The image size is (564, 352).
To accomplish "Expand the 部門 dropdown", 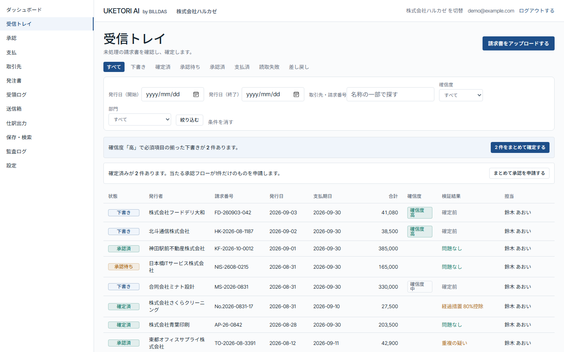I will click(140, 119).
